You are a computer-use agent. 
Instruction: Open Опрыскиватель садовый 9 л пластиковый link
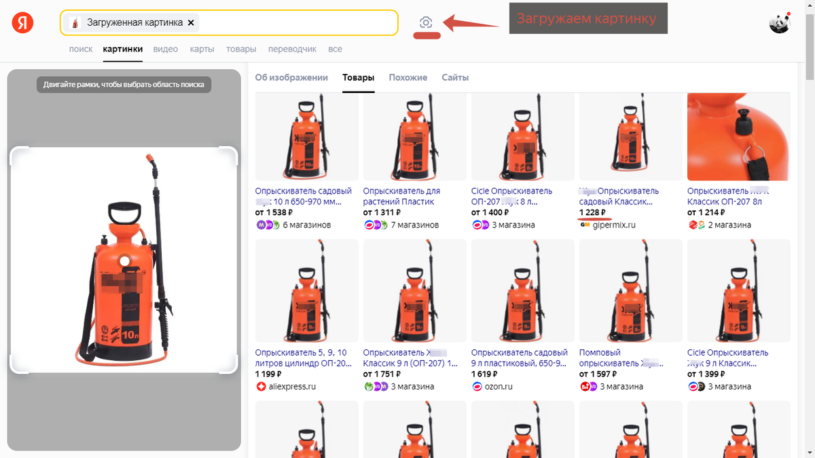tap(520, 358)
